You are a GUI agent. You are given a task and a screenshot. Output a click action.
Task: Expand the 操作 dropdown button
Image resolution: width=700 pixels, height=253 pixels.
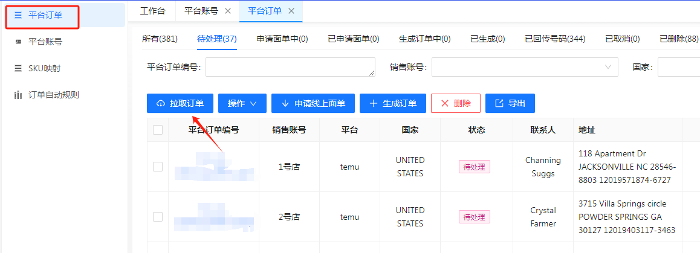point(242,103)
